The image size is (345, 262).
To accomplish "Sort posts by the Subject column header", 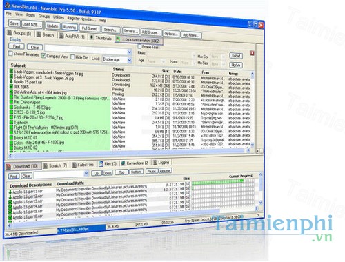I will tap(19, 65).
